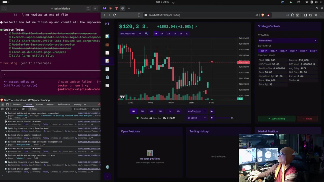Viewport: 324px width, 182px height.
Task: Click Start Trading button
Action: 277,119
